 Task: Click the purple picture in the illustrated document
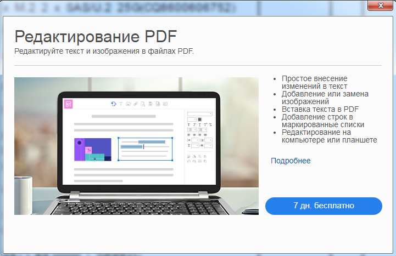pos(92,150)
